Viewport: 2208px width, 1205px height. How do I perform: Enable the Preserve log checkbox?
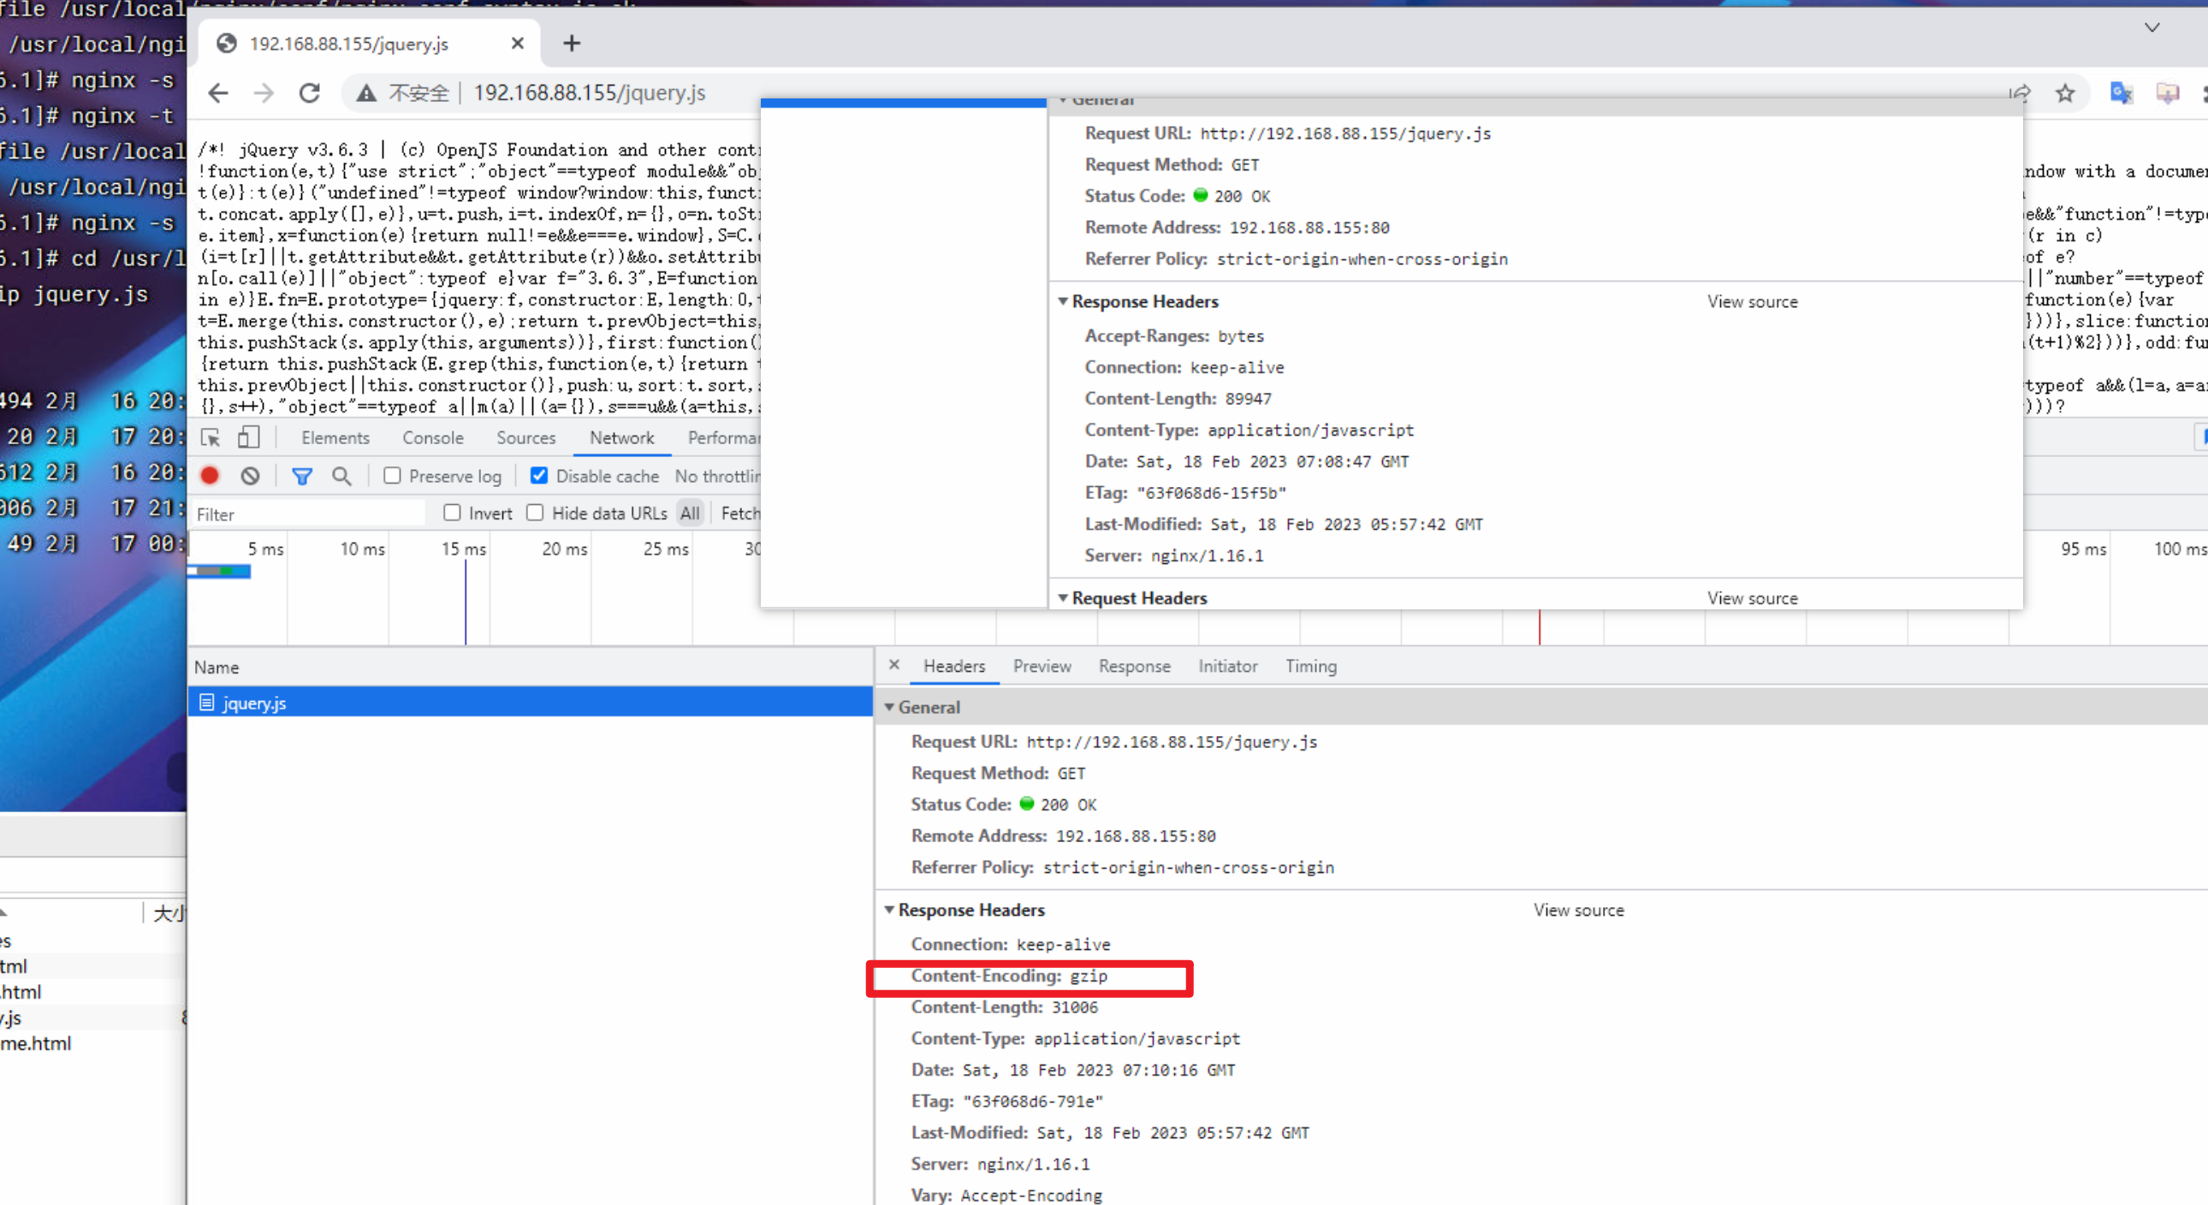click(x=392, y=476)
